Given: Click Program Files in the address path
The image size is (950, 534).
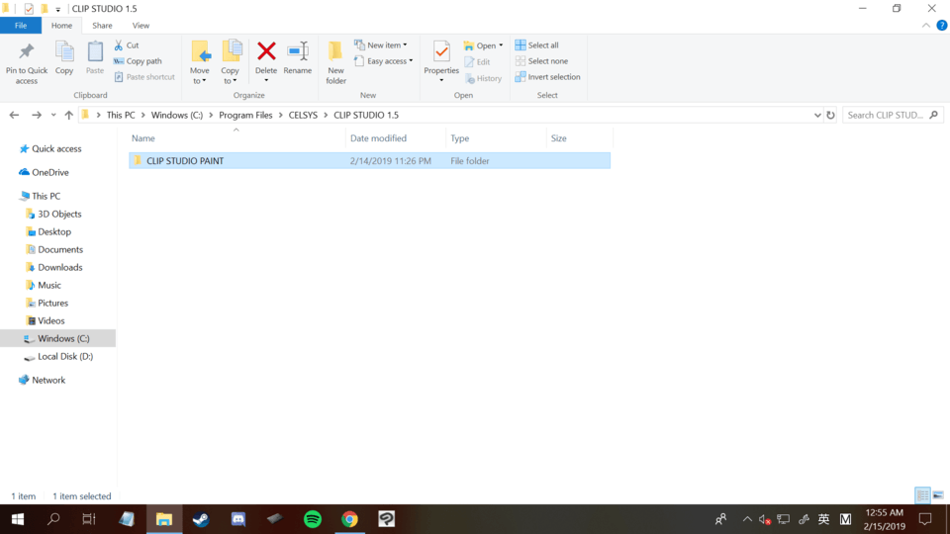Looking at the screenshot, I should [245, 115].
